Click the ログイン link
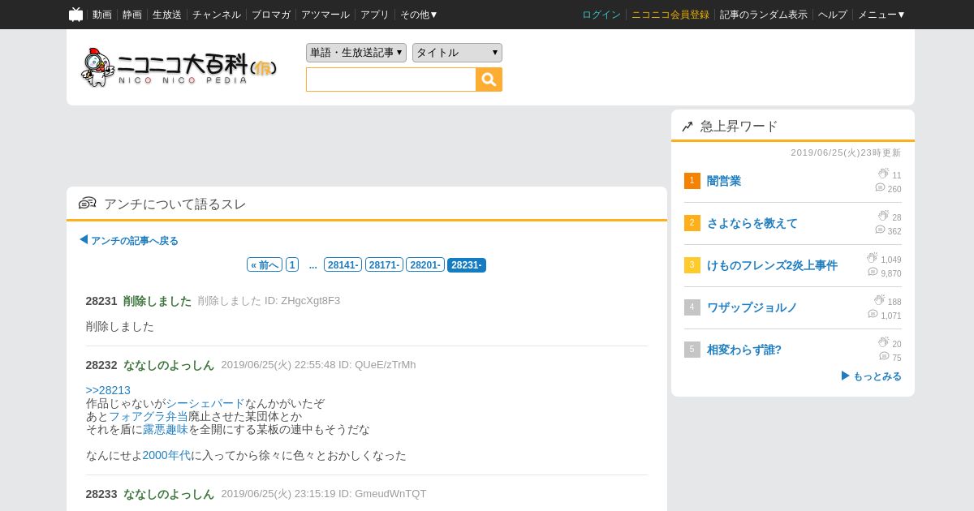The width and height of the screenshot is (974, 511). [x=601, y=15]
